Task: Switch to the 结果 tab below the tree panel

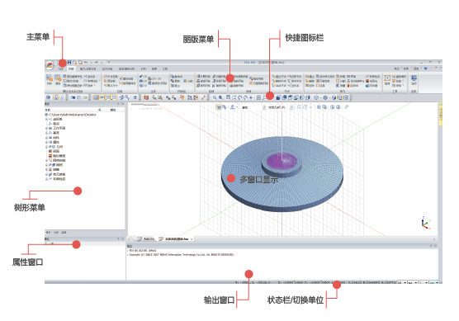Action: 64,233
